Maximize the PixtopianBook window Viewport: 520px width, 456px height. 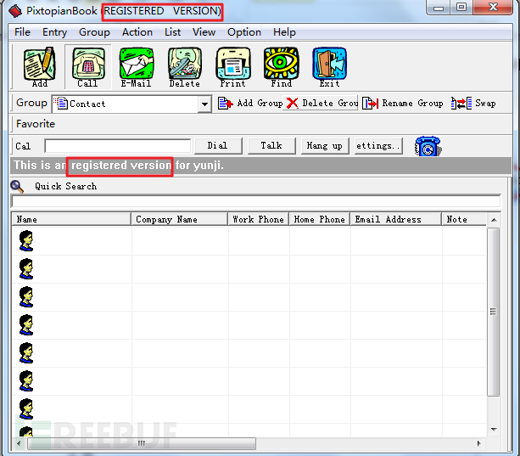(461, 8)
